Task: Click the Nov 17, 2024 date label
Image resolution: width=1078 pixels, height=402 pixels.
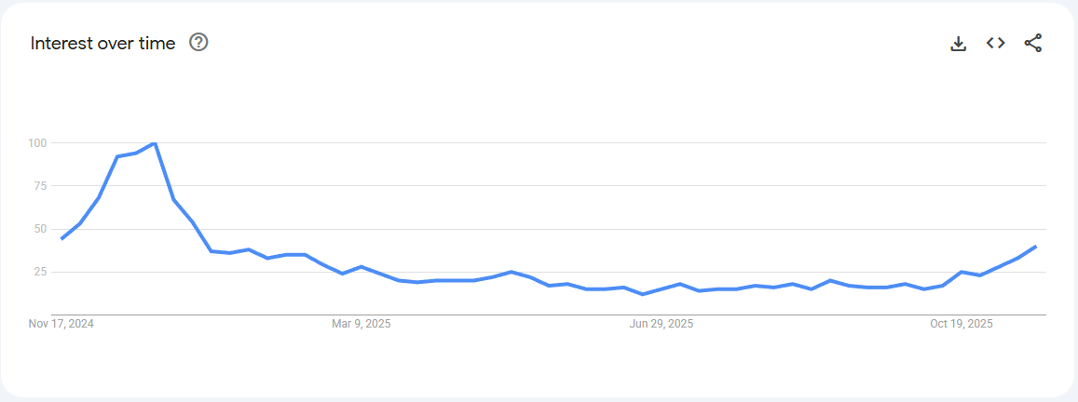Action: coord(61,324)
